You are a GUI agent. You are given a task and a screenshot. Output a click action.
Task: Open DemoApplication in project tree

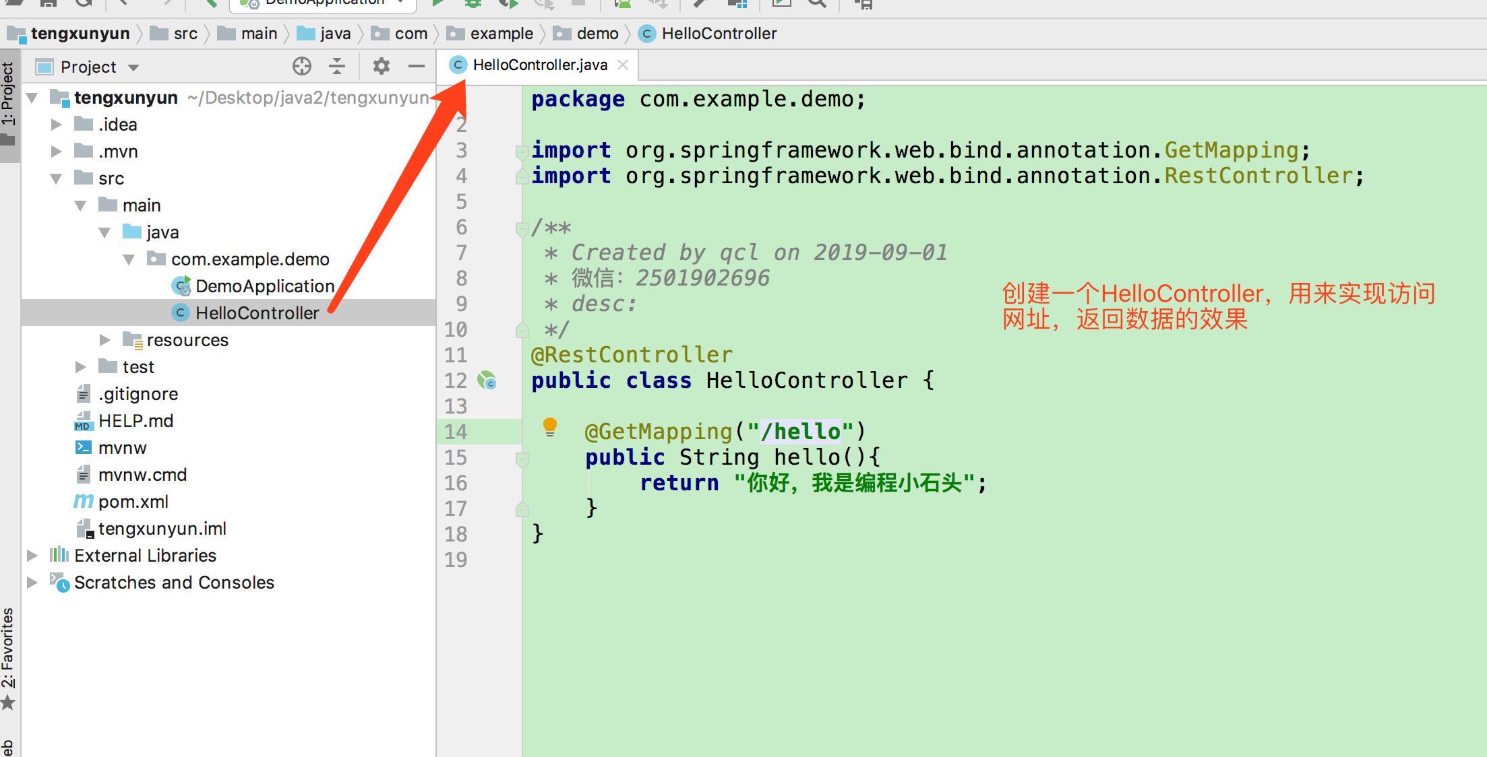[264, 286]
